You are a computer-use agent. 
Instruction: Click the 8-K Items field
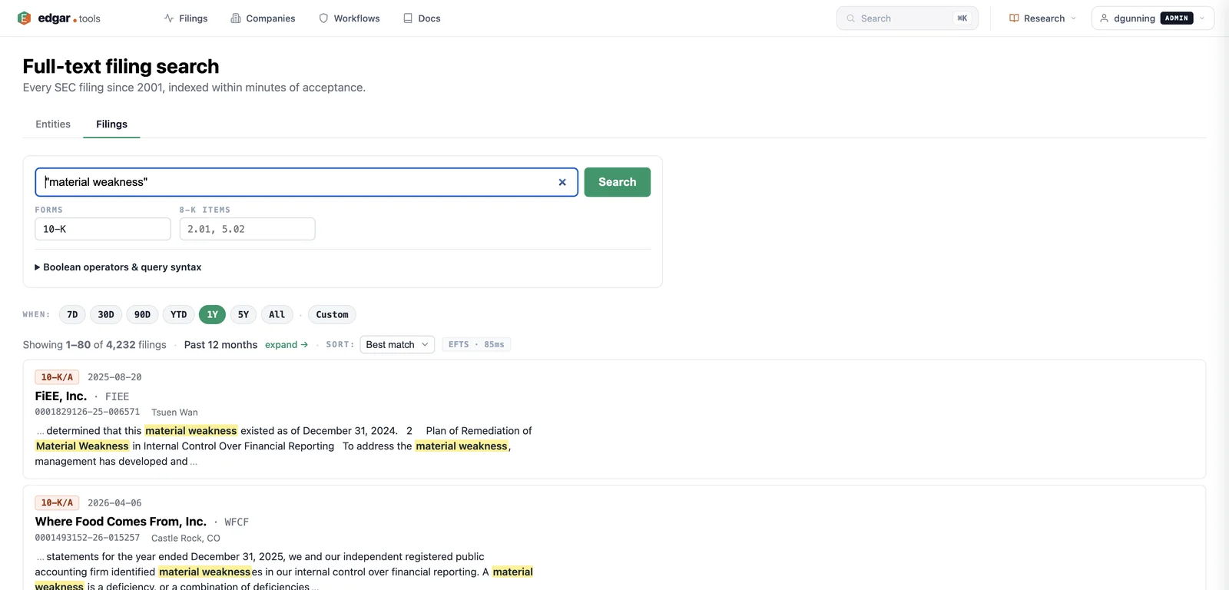(247, 229)
